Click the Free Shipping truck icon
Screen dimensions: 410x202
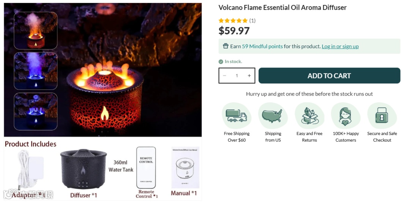tap(237, 116)
